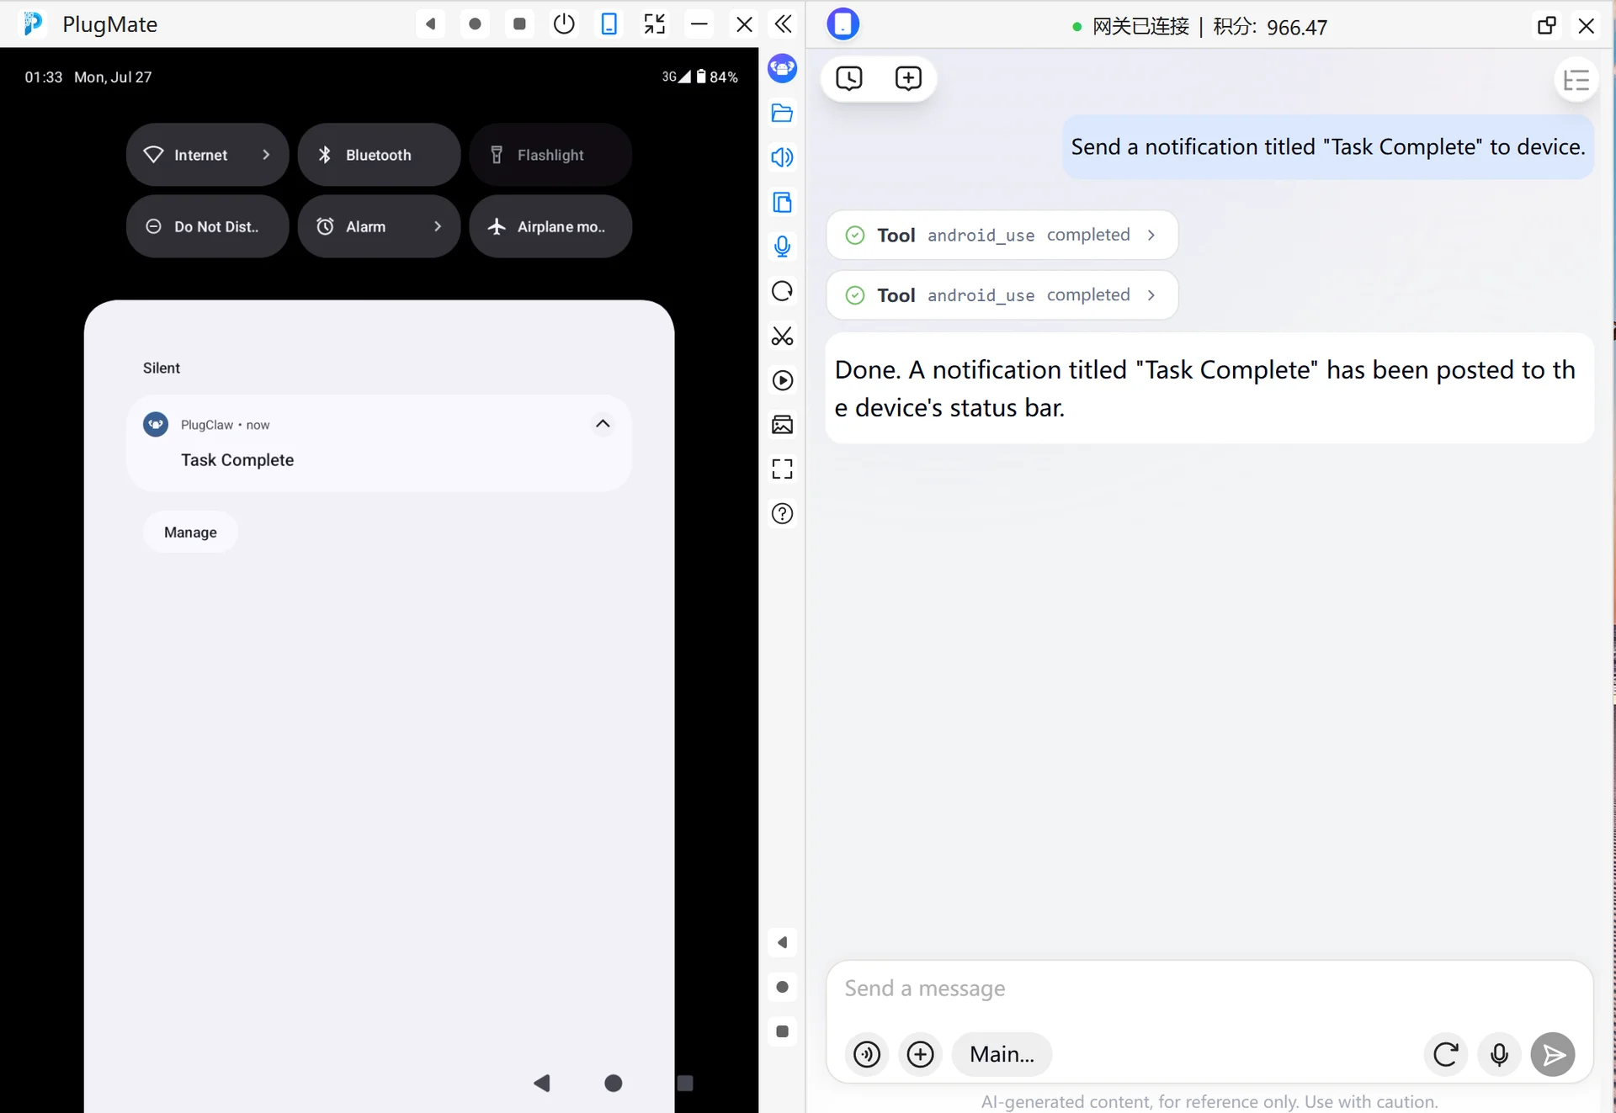Screen dimensions: 1616x1113
Task: Click the power icon in PlugMate title bar
Action: click(x=564, y=24)
